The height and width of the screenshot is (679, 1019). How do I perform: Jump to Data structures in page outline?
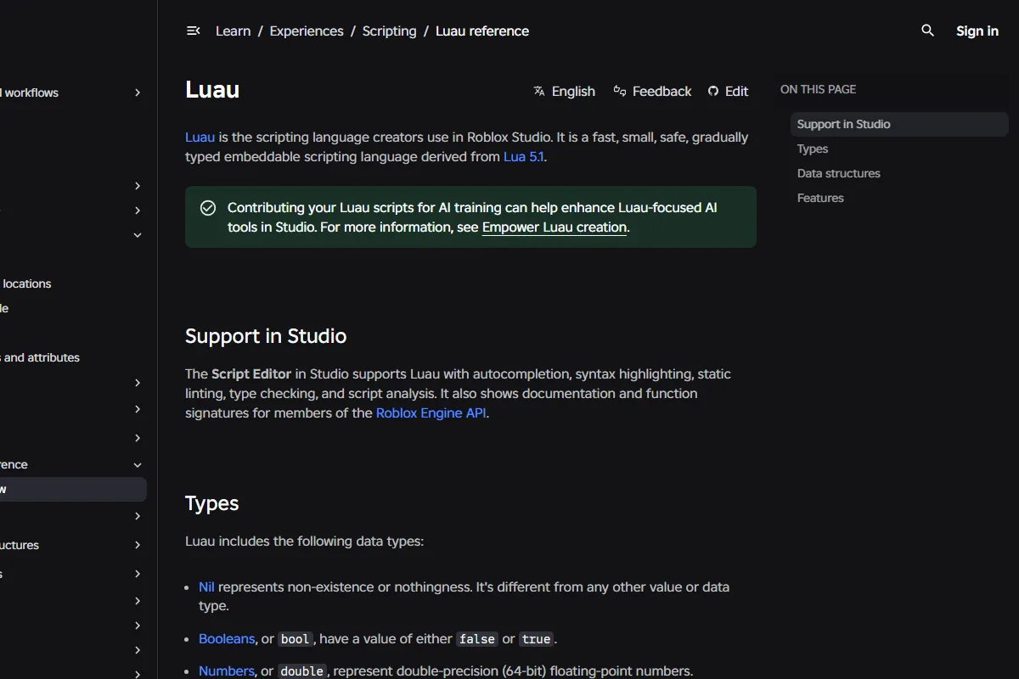click(839, 173)
